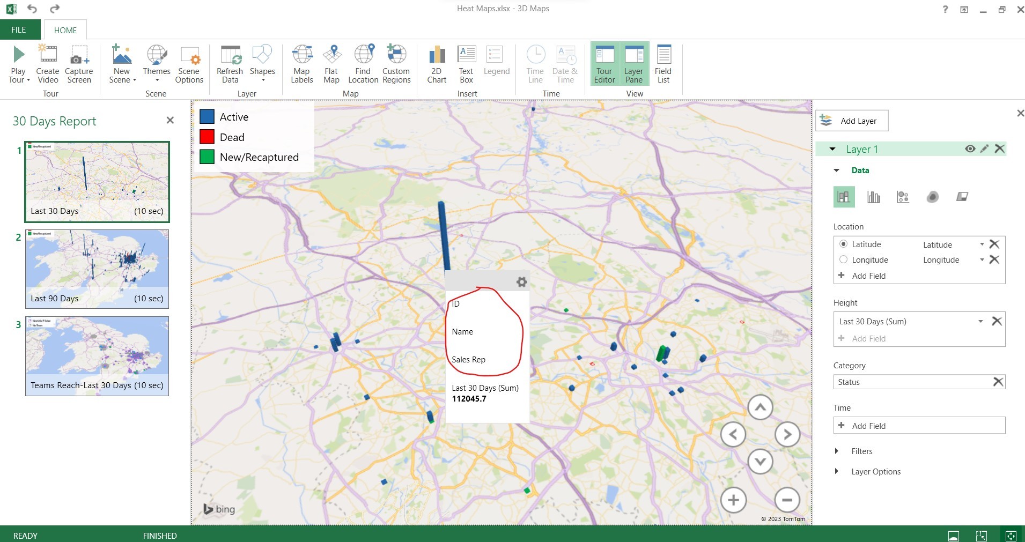Insert a 2D Chart

coord(437,64)
